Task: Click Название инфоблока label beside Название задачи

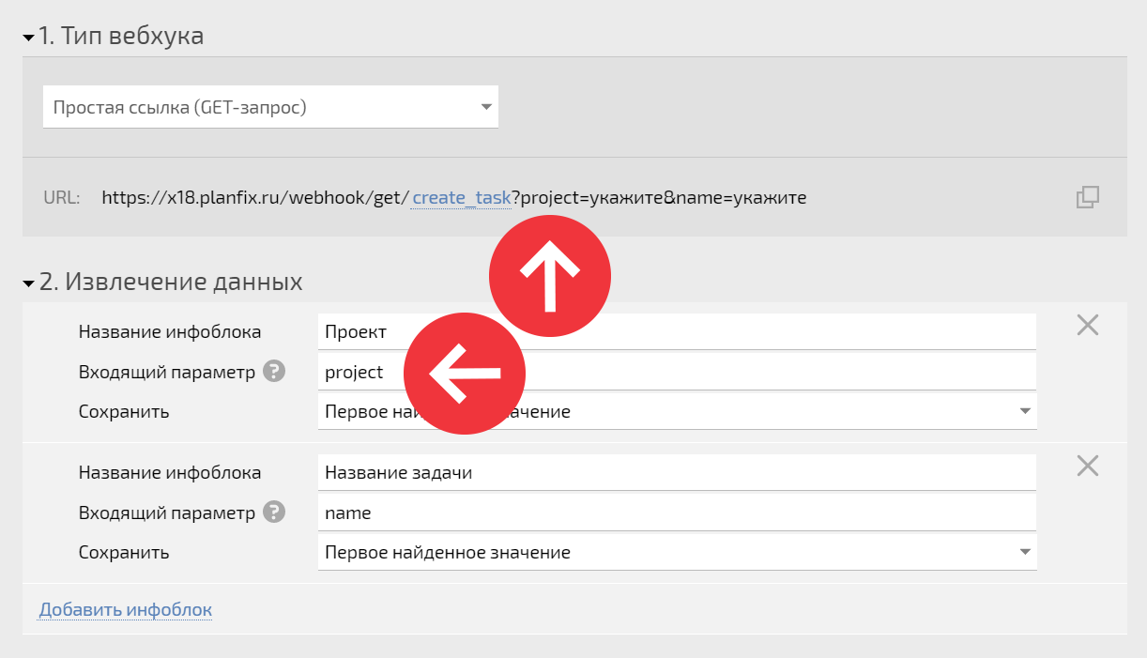Action: click(x=170, y=473)
